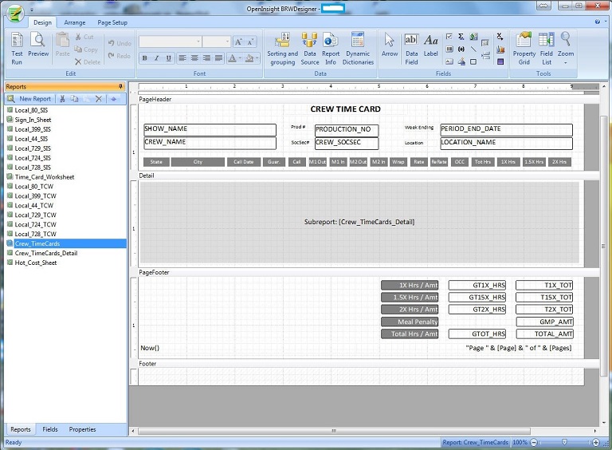Screen dimensions: 612x450
Task: Switch to the Arrange ribbon tab
Action: point(75,22)
